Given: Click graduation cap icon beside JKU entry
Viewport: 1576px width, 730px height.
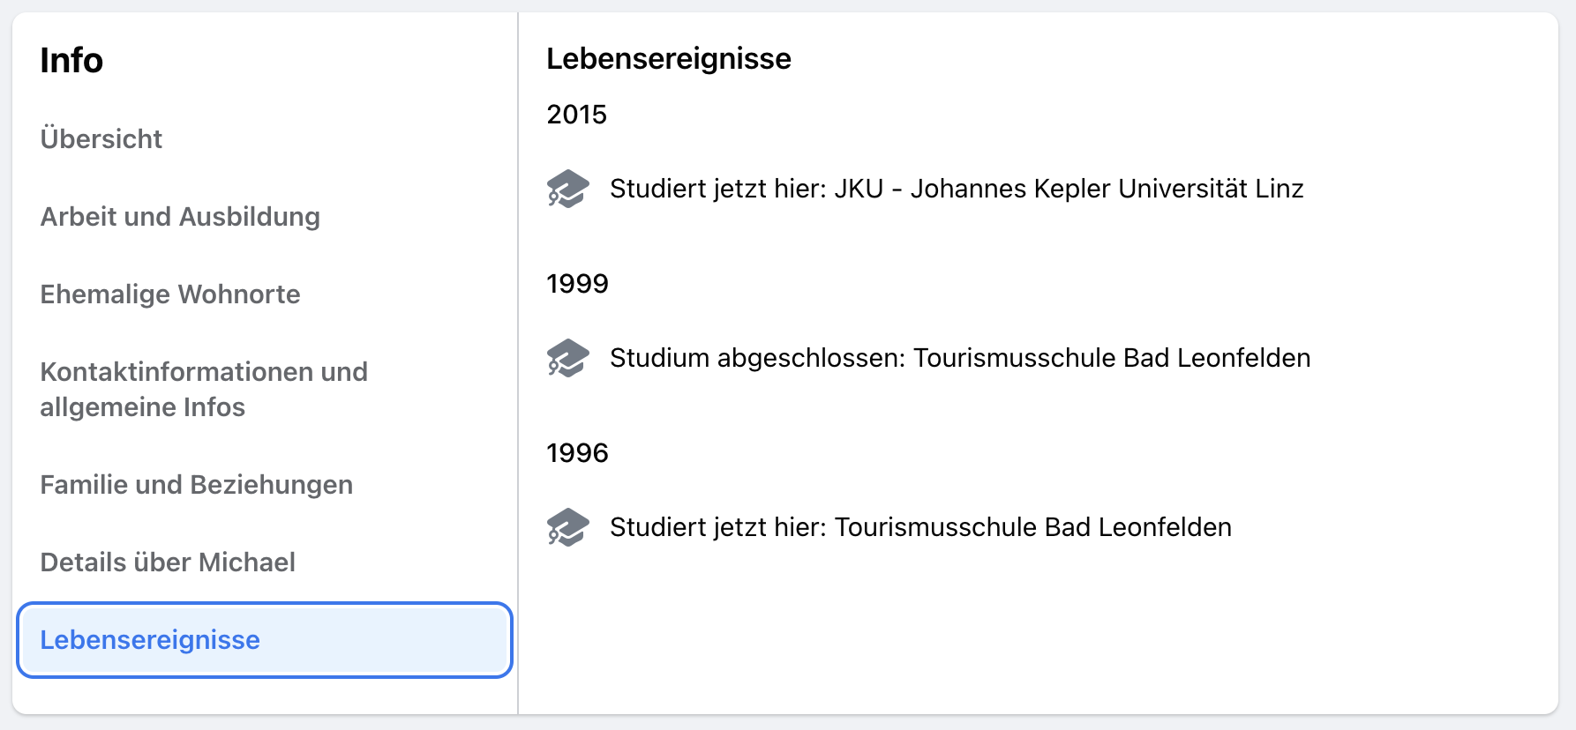Looking at the screenshot, I should (x=567, y=189).
